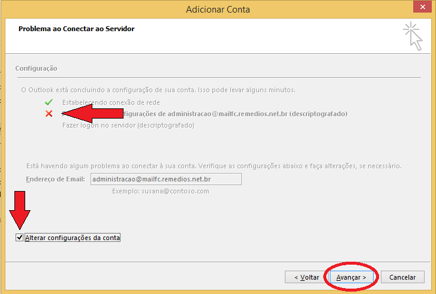
Task: Click the green checkmark beside network connection step
Action: pos(49,102)
